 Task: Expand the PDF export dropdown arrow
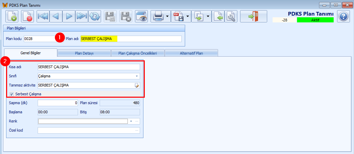(188, 16)
